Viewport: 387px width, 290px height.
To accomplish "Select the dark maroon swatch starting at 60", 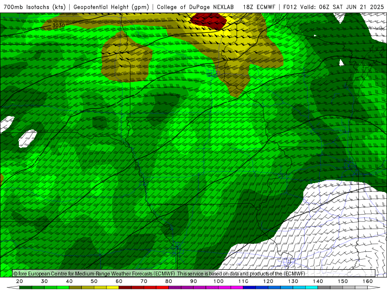I will click(125, 288).
